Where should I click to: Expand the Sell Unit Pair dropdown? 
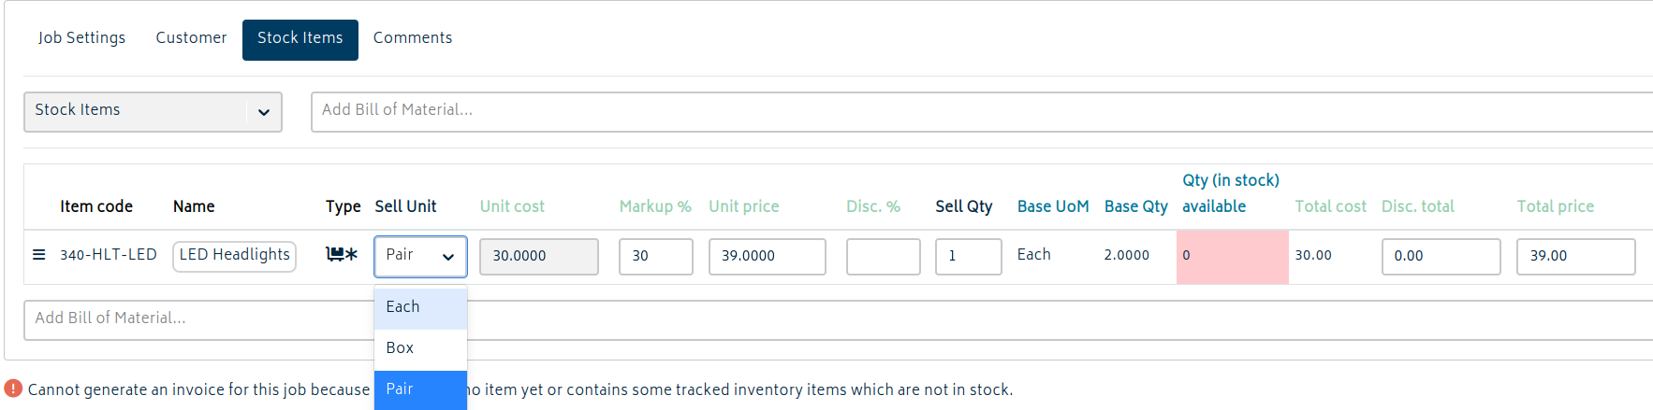tap(420, 256)
